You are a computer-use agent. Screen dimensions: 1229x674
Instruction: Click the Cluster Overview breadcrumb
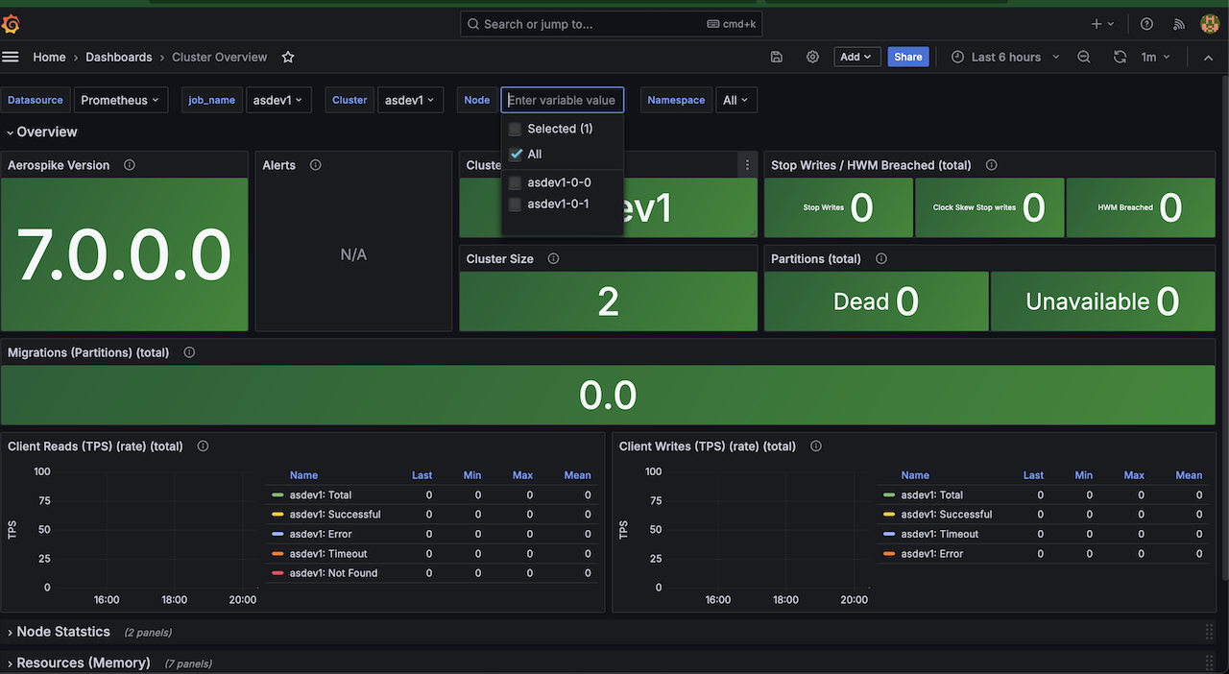[220, 57]
